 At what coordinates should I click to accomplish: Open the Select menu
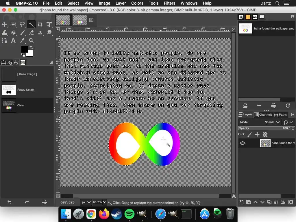[73, 3]
